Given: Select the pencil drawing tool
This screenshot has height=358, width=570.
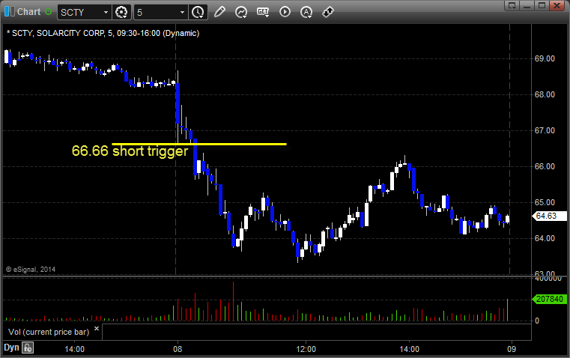Looking at the screenshot, I should pyautogui.click(x=219, y=12).
